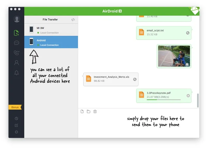The width and height of the screenshot is (208, 148).
Task: Open the compass icon below Bonus
Action: [x=16, y=118]
